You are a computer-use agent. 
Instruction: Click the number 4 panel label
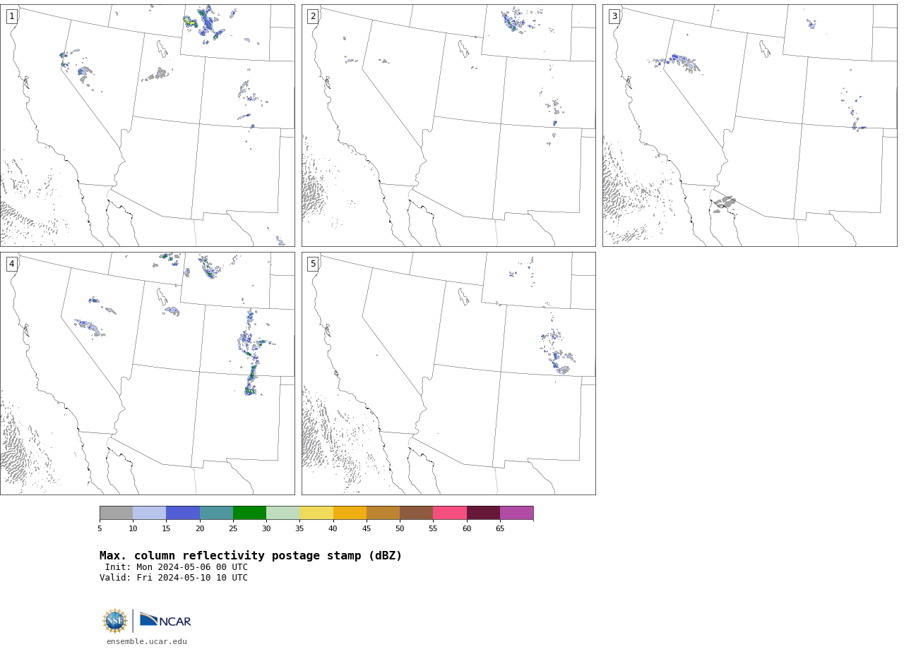pyautogui.click(x=11, y=264)
